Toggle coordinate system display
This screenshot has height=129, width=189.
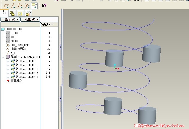pyautogui.click(x=27, y=6)
